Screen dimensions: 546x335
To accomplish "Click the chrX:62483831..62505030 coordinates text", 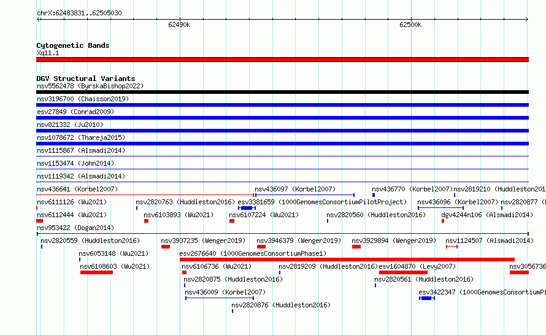I will (x=79, y=13).
